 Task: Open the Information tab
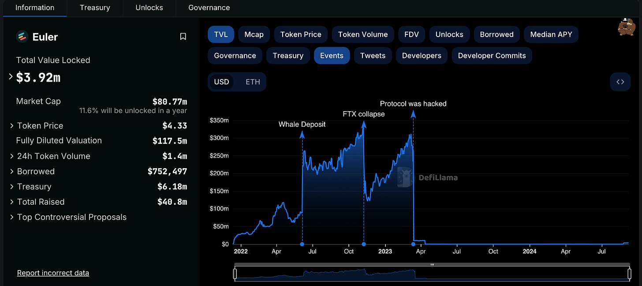coord(35,8)
